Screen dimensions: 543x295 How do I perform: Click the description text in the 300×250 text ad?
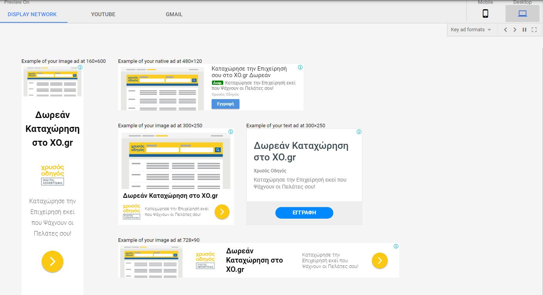click(300, 183)
